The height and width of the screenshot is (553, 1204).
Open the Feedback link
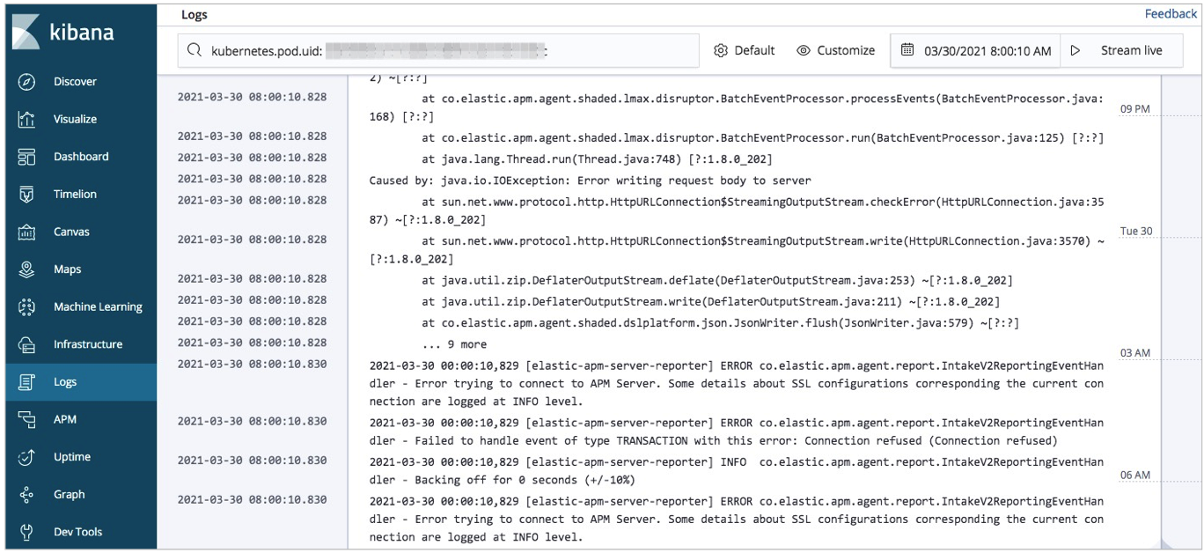(1171, 14)
